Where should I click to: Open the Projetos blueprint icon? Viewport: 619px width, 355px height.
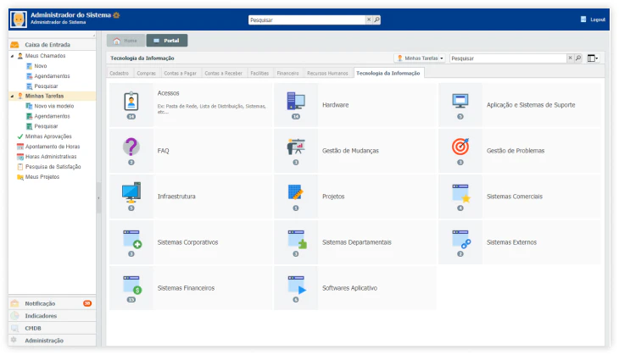click(296, 192)
